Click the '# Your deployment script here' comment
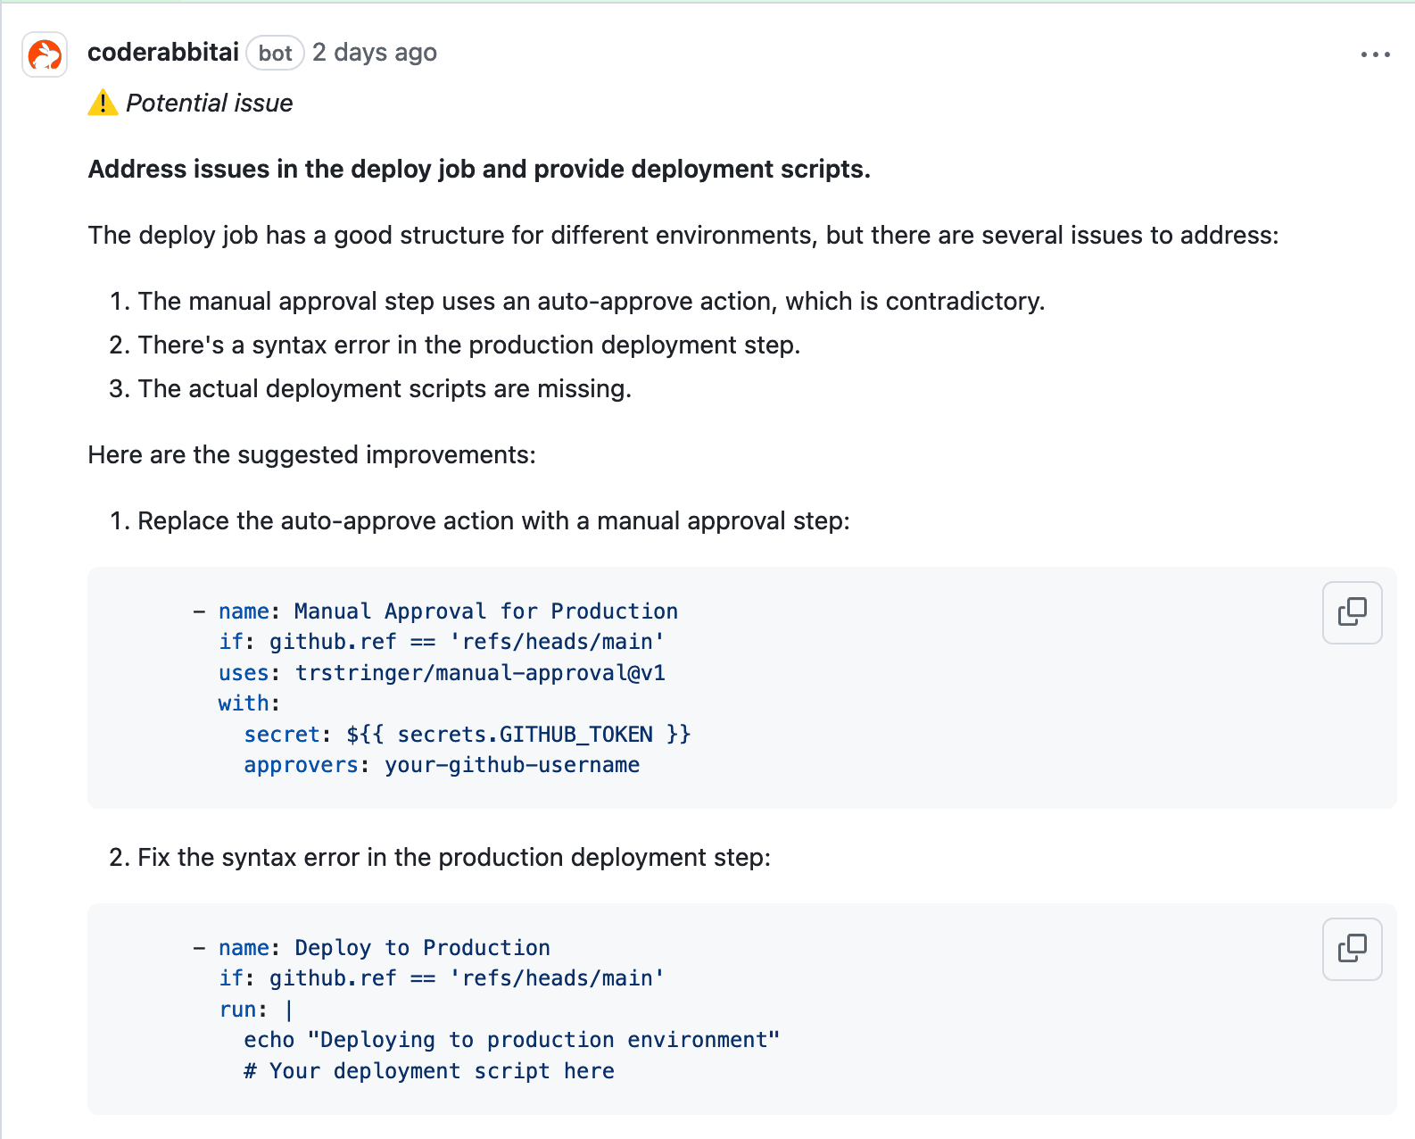The height and width of the screenshot is (1139, 1415). [x=428, y=1071]
